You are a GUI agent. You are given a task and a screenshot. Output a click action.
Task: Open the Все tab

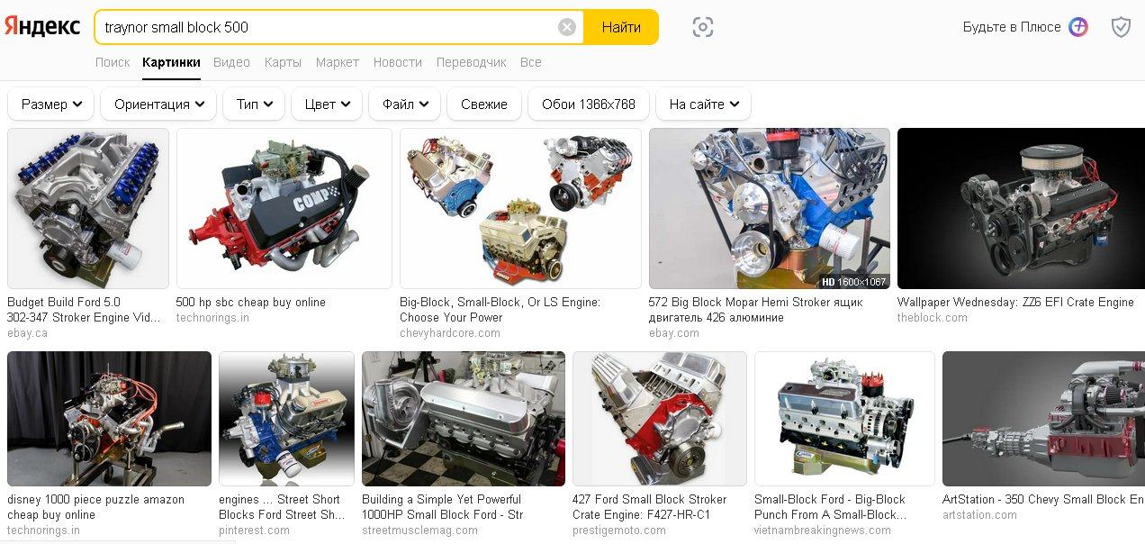531,62
